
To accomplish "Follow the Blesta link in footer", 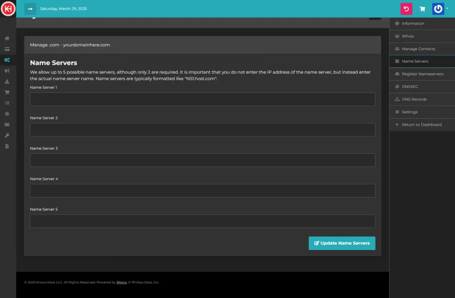I will click(x=121, y=282).
